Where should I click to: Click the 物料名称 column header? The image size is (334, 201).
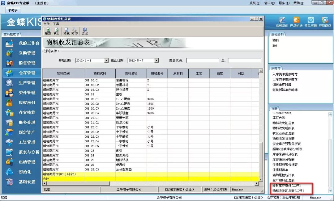tap(131, 73)
